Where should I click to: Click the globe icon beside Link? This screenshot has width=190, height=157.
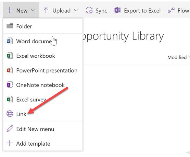tap(10, 114)
